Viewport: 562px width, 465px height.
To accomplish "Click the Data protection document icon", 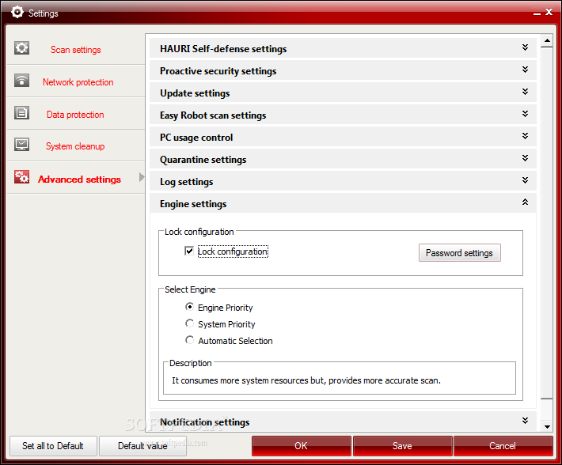I will (x=21, y=113).
